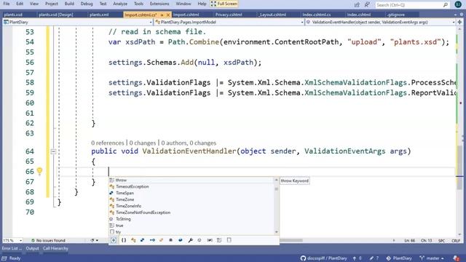Select 'throw' from the completion list
466x262 pixels.
[191, 180]
